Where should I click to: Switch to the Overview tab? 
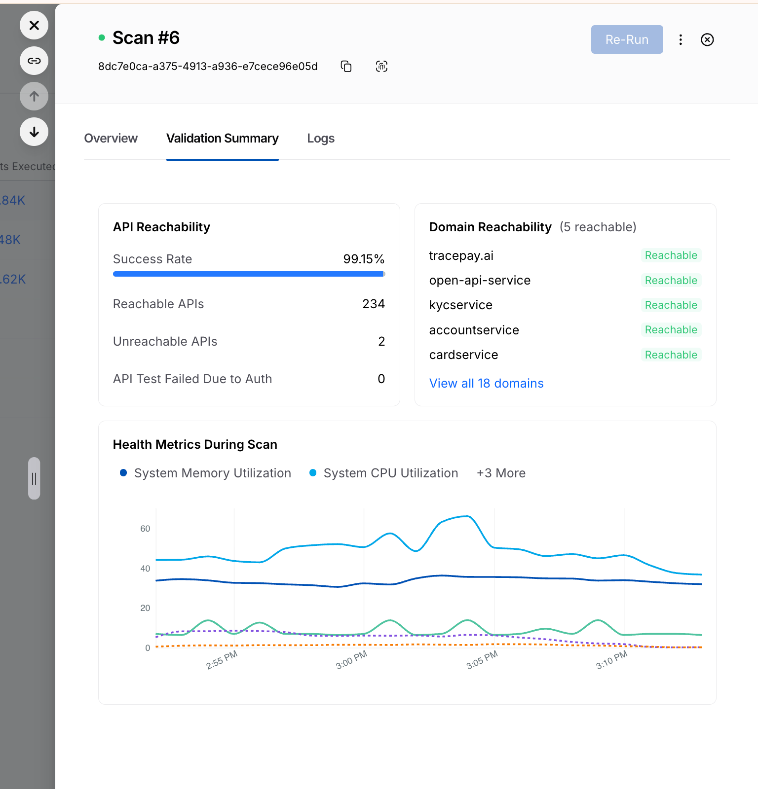click(111, 138)
